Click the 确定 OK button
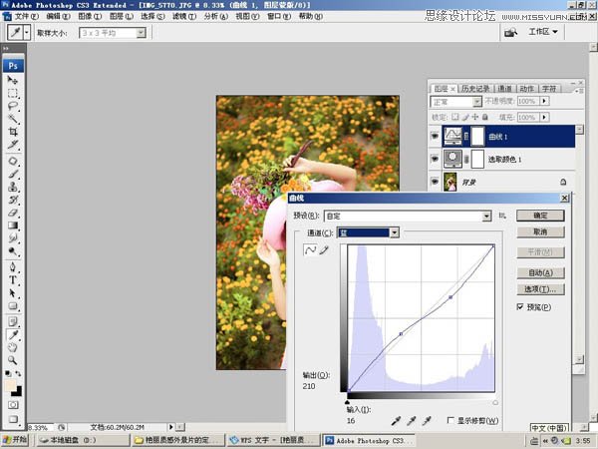 (x=541, y=215)
